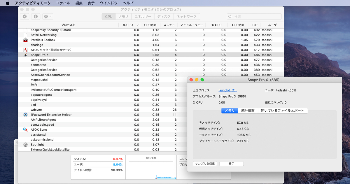Close the Snapz Pro X info window
350x184 pixels.
[191, 80]
